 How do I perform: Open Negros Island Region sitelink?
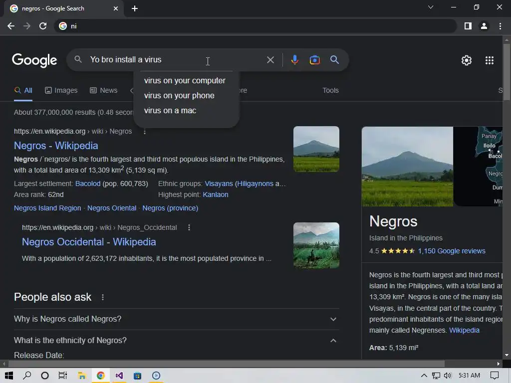[47, 208]
